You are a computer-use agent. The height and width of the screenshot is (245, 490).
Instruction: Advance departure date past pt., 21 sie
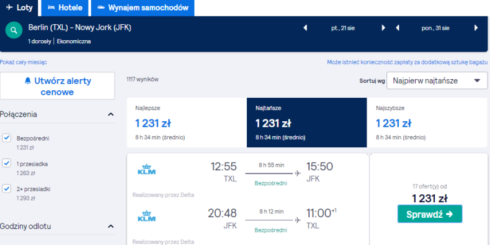coord(383,28)
